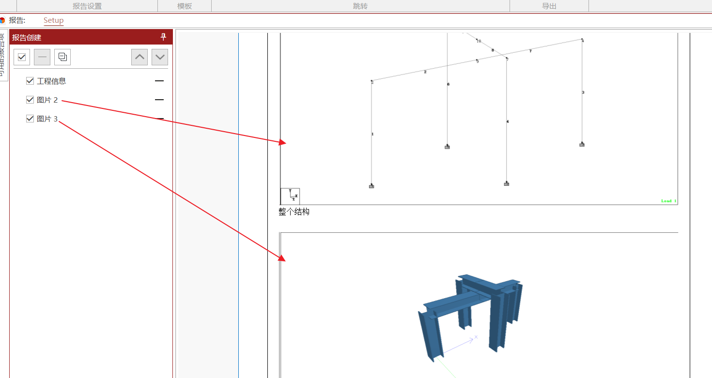Open the Setup tab
The height and width of the screenshot is (378, 712).
point(53,20)
